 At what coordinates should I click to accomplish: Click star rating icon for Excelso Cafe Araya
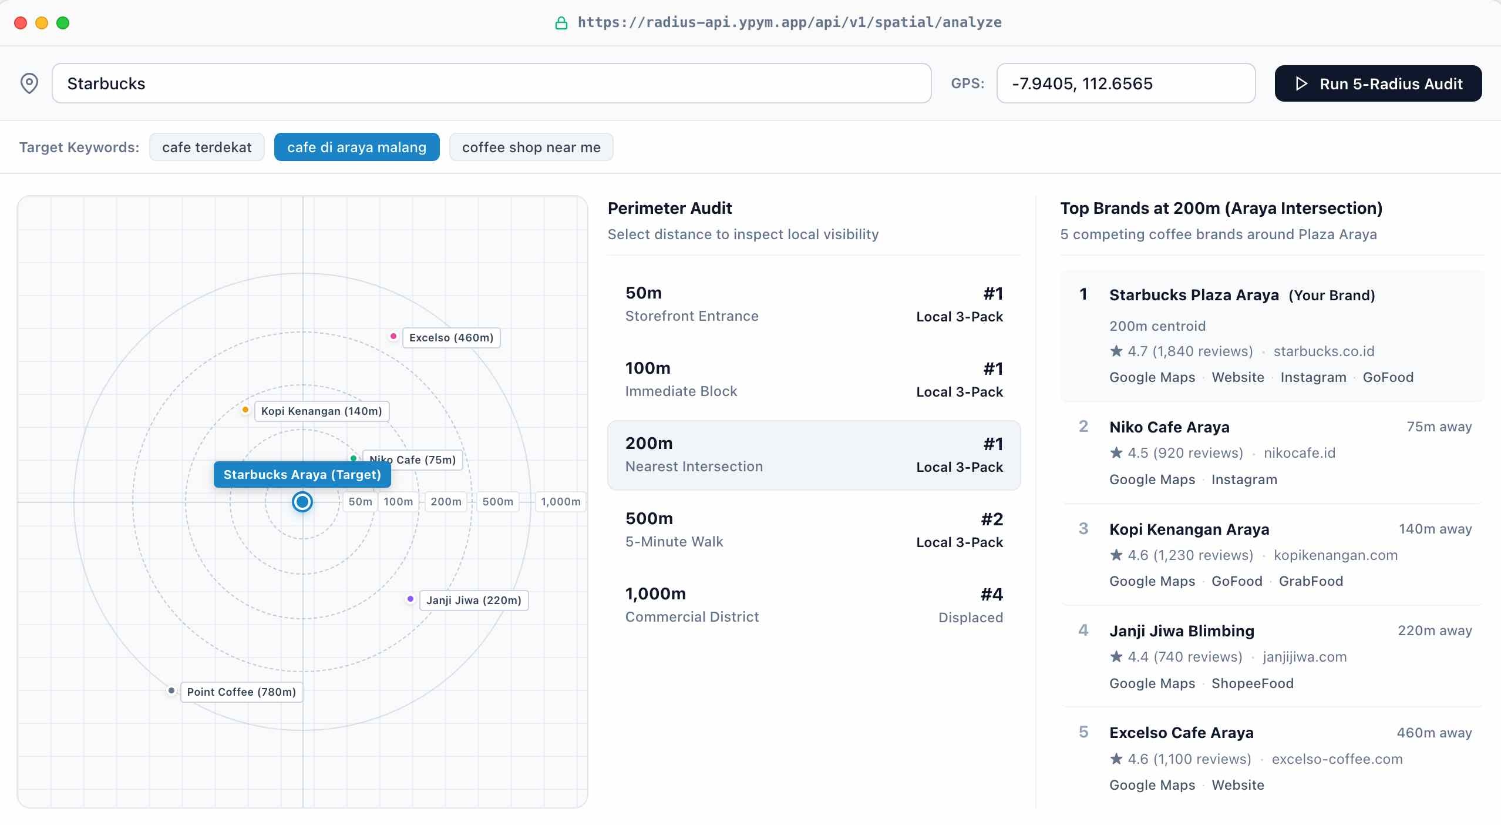click(1116, 759)
